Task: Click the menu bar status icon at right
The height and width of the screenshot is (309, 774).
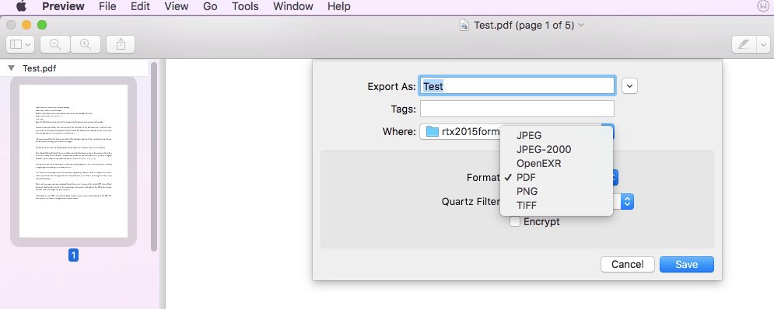Action: coord(764,6)
